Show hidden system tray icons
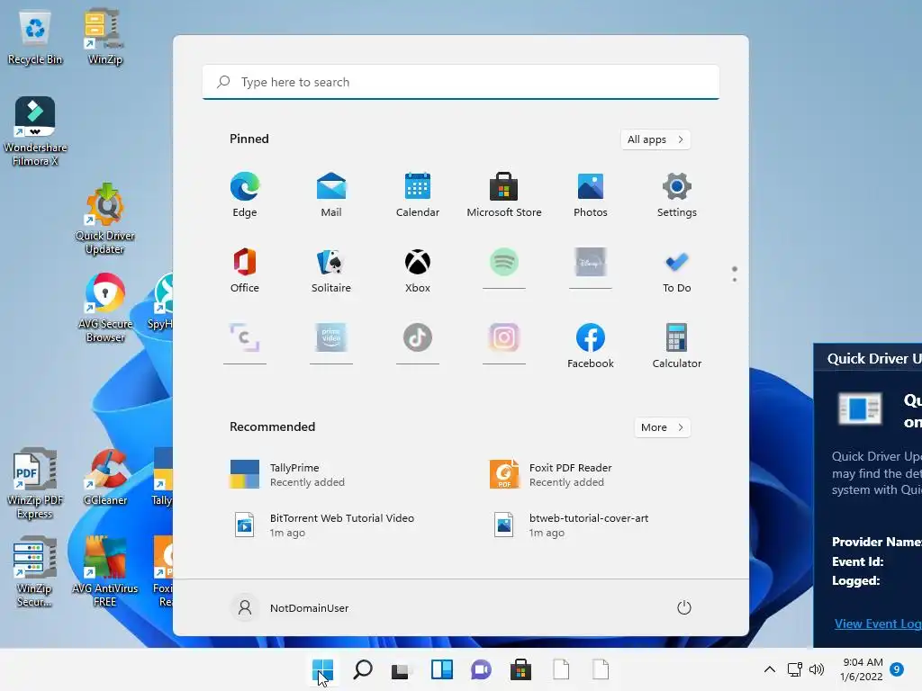 click(x=769, y=669)
